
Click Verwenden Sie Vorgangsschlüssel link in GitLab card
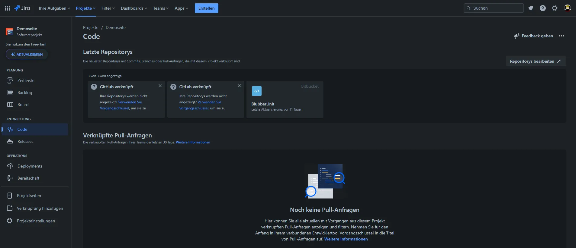coord(200,105)
